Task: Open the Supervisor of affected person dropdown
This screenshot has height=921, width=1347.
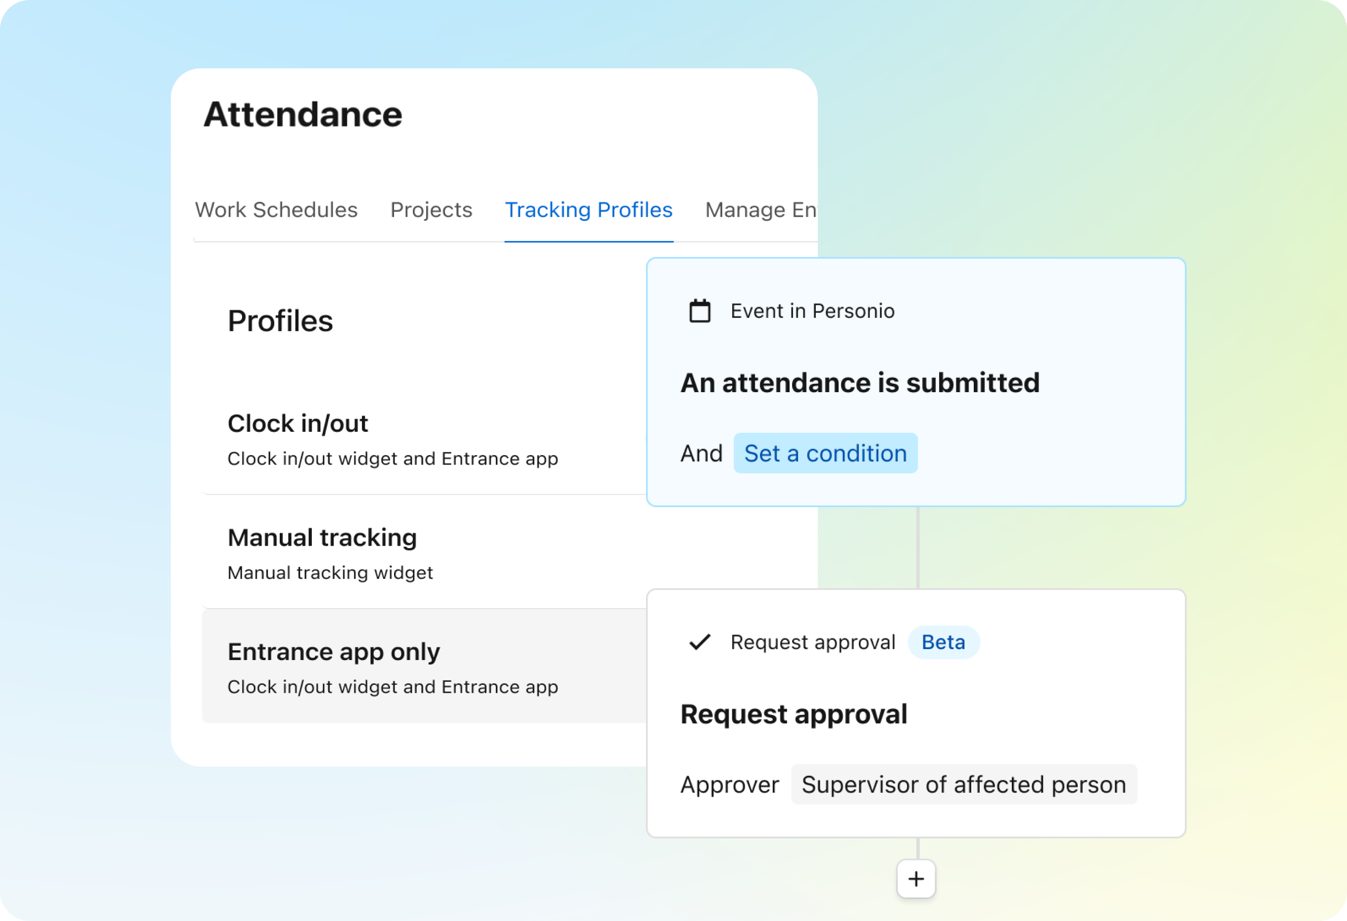Action: (x=963, y=785)
